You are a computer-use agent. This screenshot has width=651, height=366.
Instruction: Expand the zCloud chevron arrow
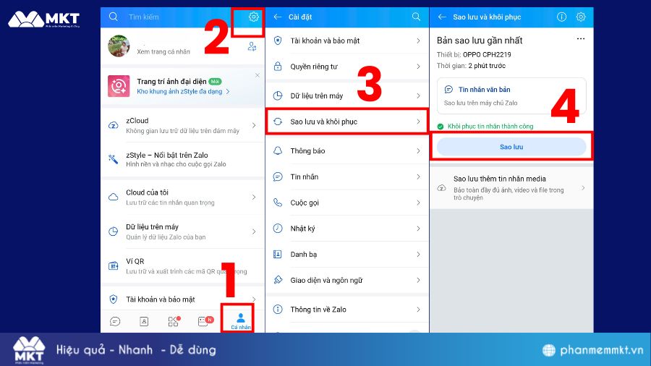tap(254, 125)
